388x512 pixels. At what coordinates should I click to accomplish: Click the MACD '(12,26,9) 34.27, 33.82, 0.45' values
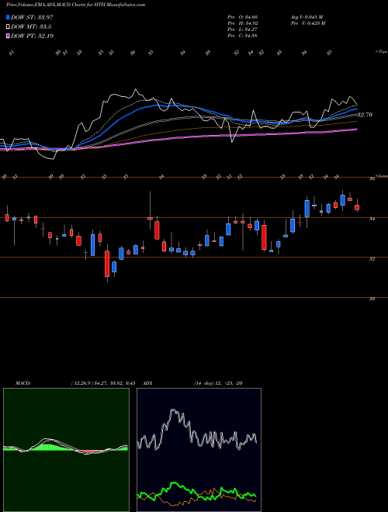coord(103,383)
